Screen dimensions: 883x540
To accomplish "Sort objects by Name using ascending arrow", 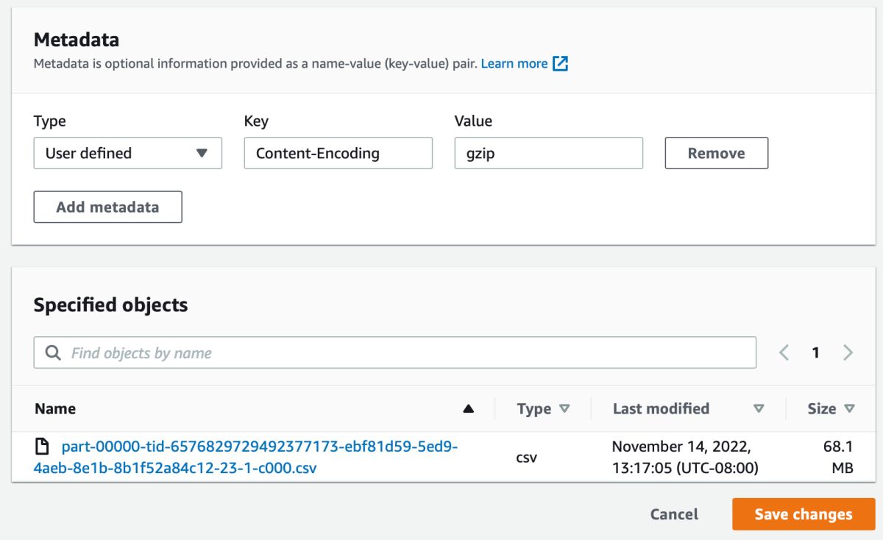I will pos(468,409).
